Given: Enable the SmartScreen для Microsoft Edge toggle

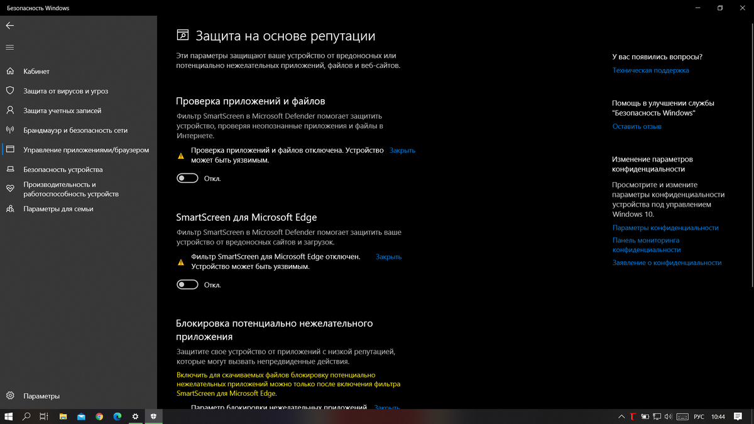Looking at the screenshot, I should click(x=187, y=285).
